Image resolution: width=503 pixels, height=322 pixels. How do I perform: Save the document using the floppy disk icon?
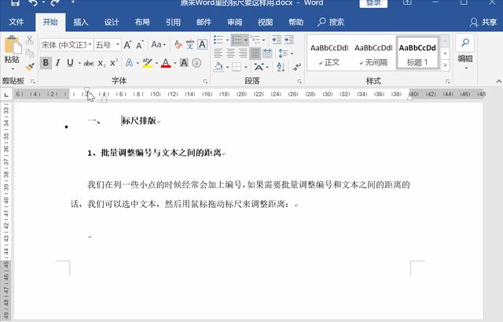14,3
